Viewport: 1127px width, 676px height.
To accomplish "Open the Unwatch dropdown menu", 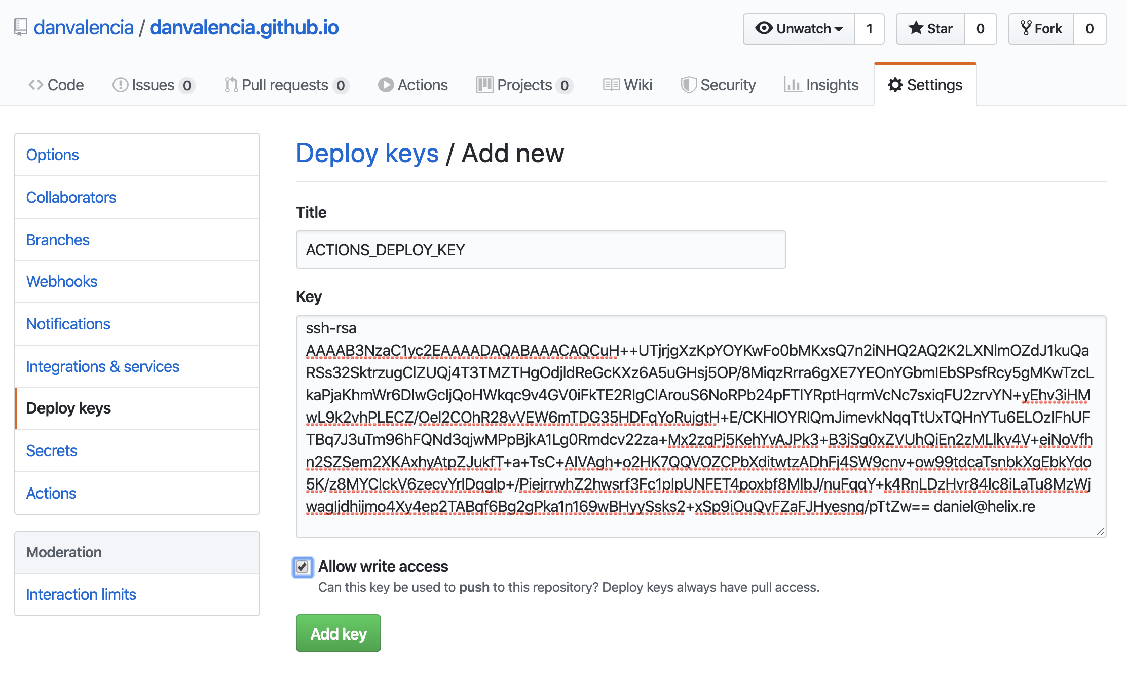I will pyautogui.click(x=799, y=29).
